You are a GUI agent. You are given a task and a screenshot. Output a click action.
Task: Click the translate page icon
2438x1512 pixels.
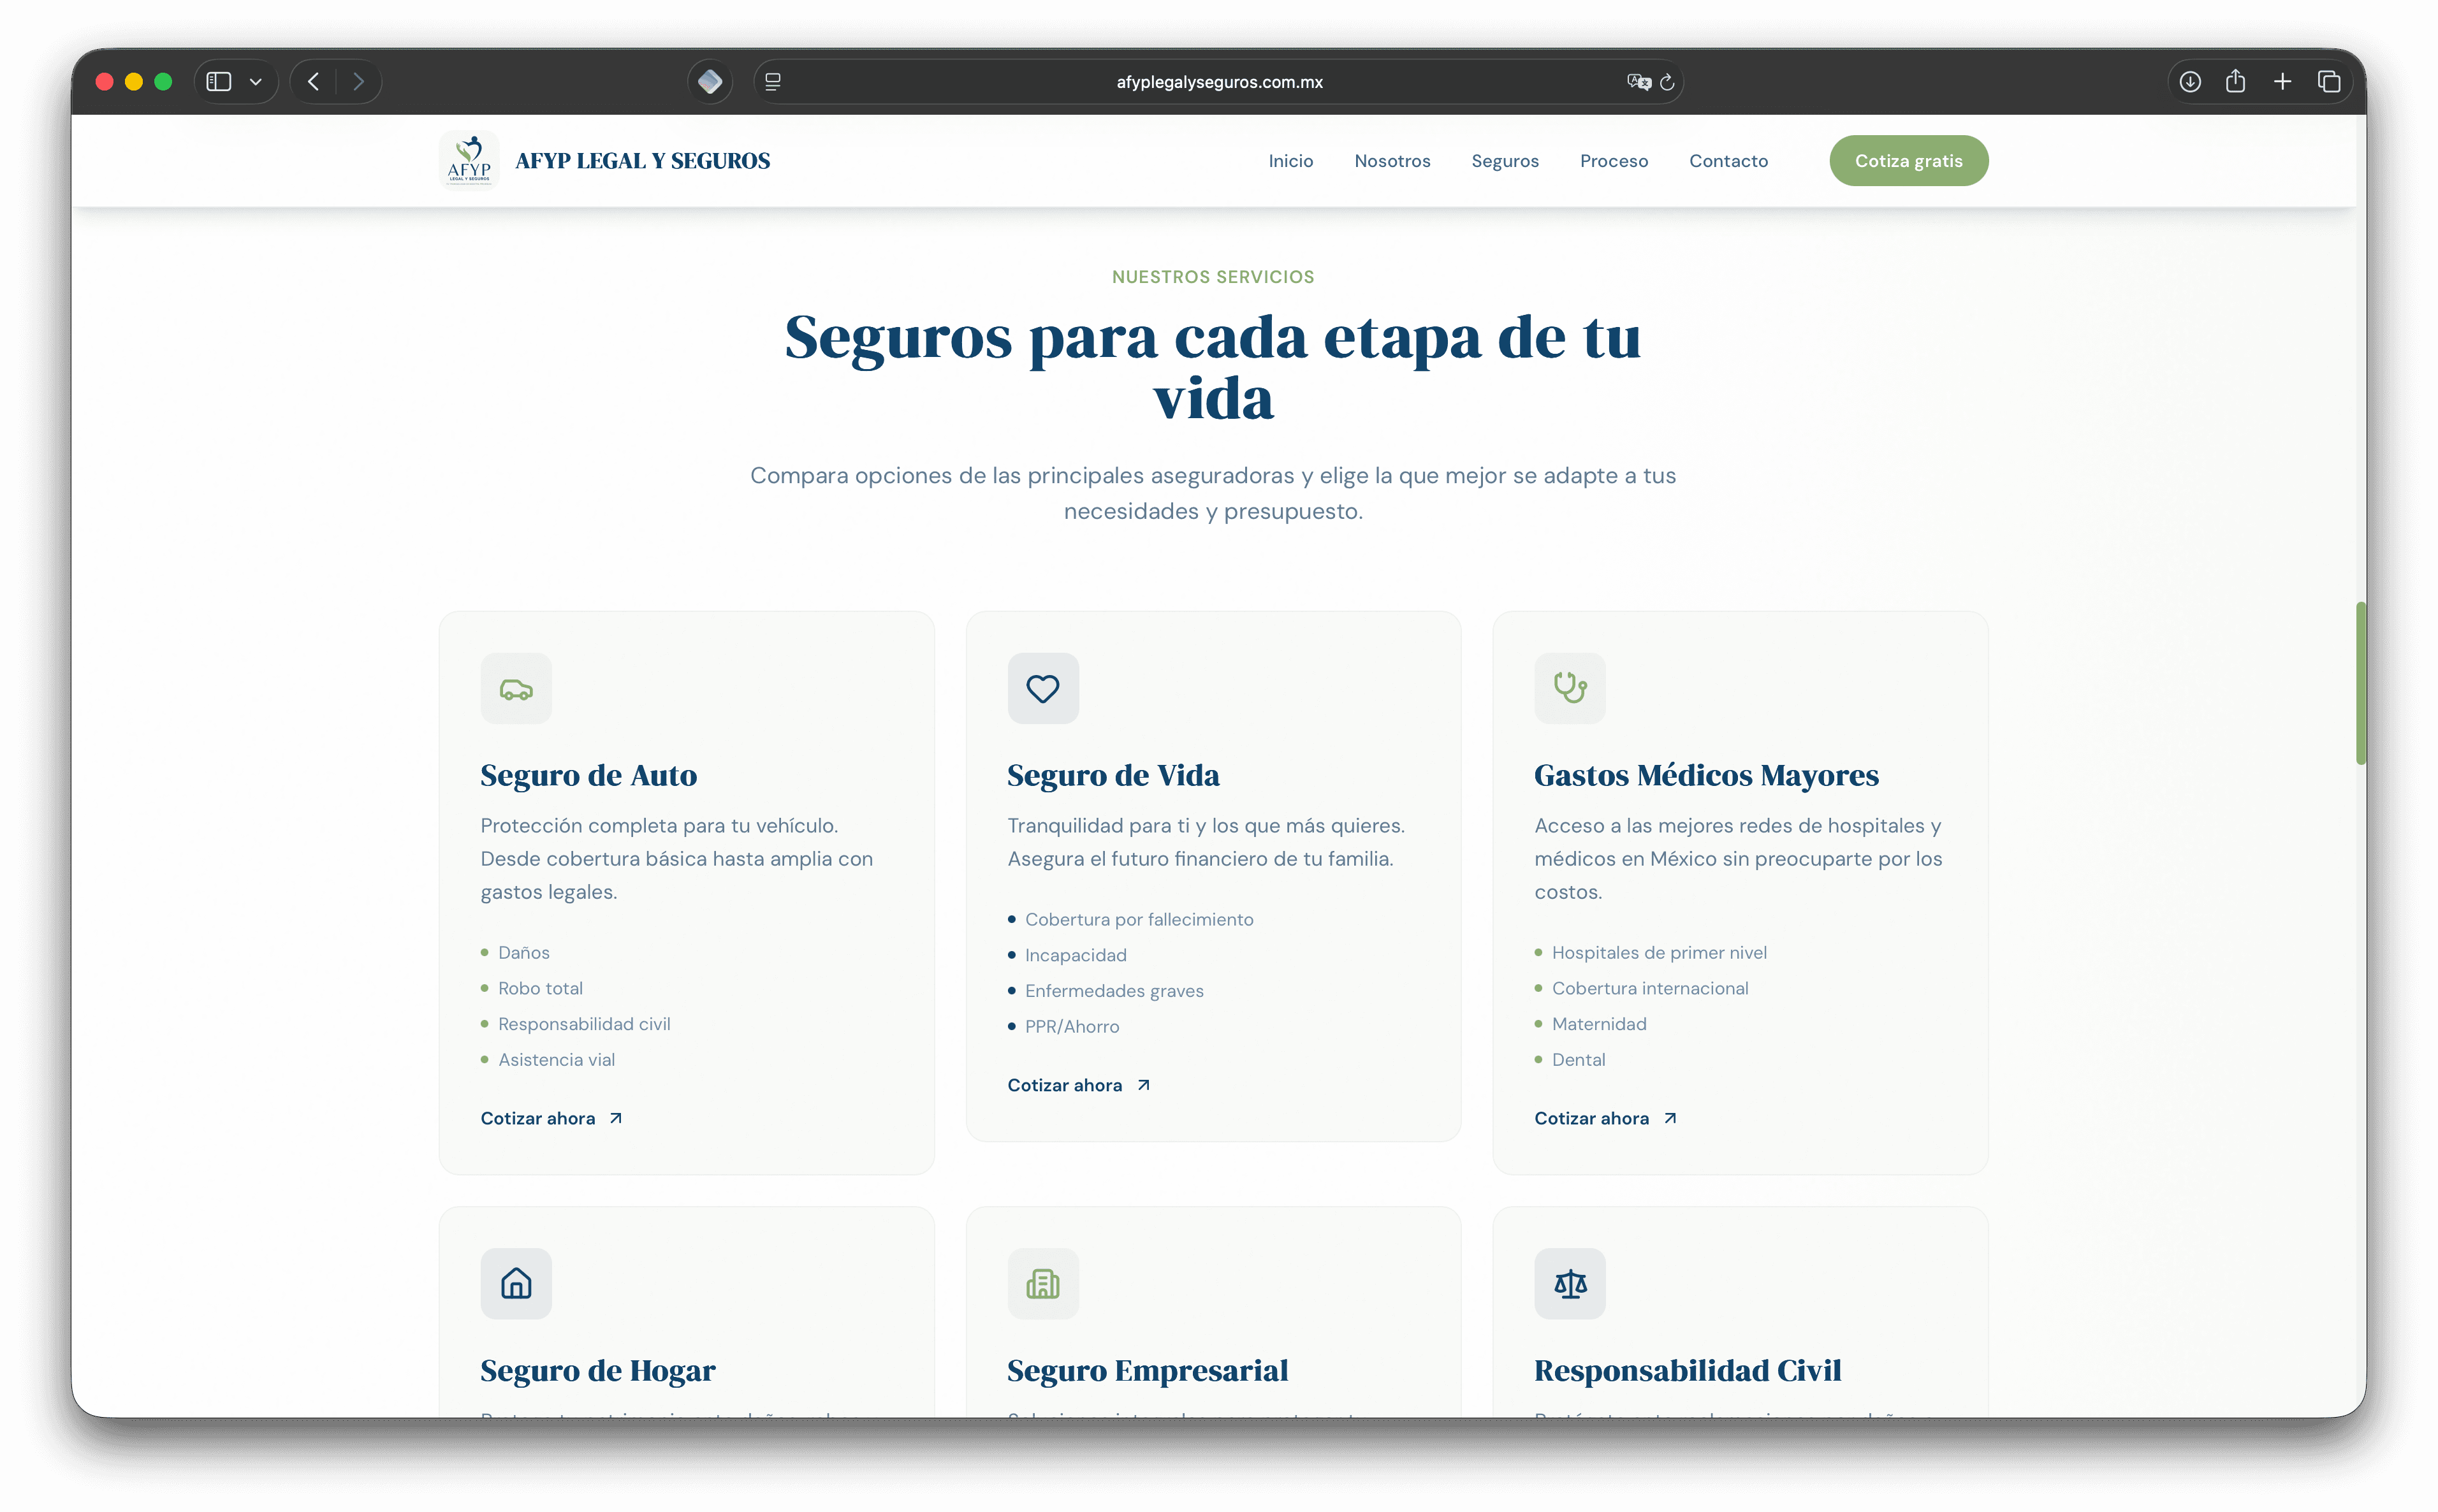tap(1638, 82)
